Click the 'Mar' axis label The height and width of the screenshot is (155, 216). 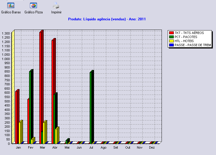[43, 147]
